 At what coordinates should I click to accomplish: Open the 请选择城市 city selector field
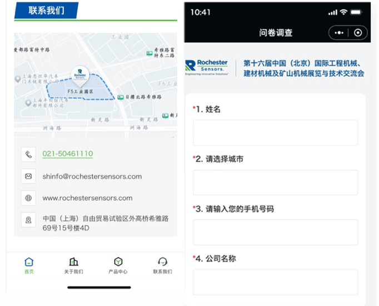(x=275, y=183)
